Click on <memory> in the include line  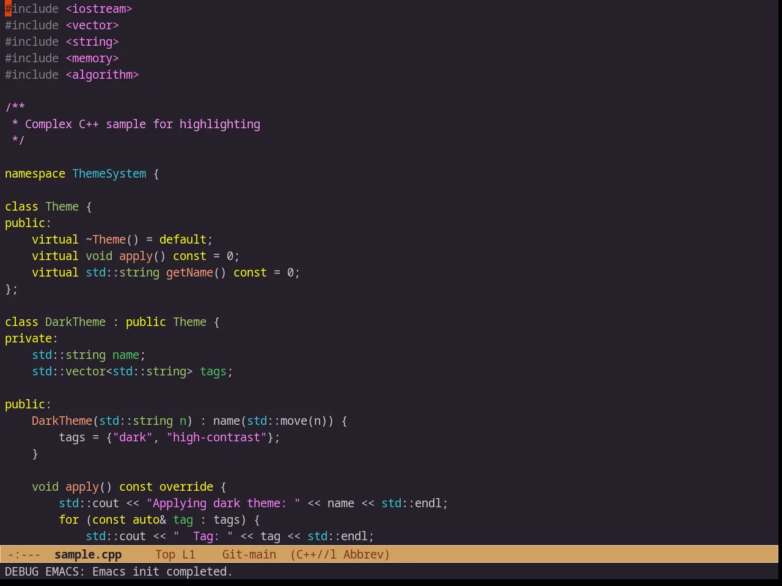coord(92,58)
